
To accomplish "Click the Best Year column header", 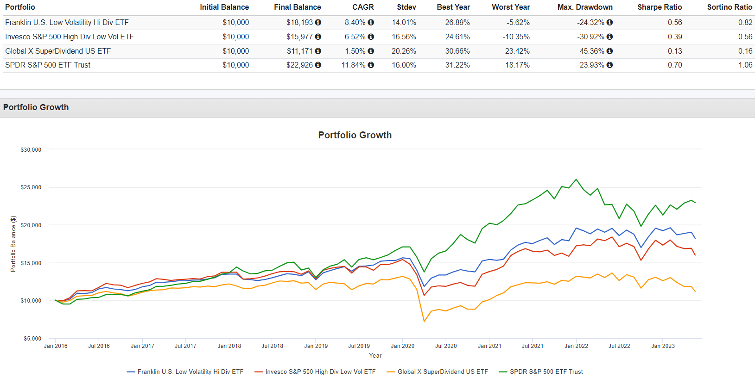I will [453, 7].
